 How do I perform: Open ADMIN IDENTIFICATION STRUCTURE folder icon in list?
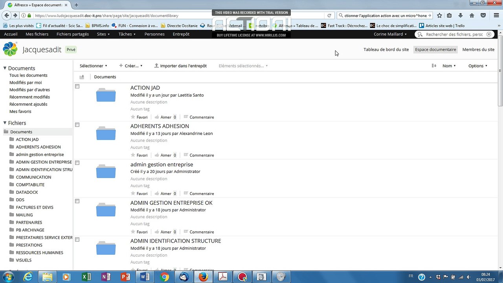pyautogui.click(x=106, y=248)
